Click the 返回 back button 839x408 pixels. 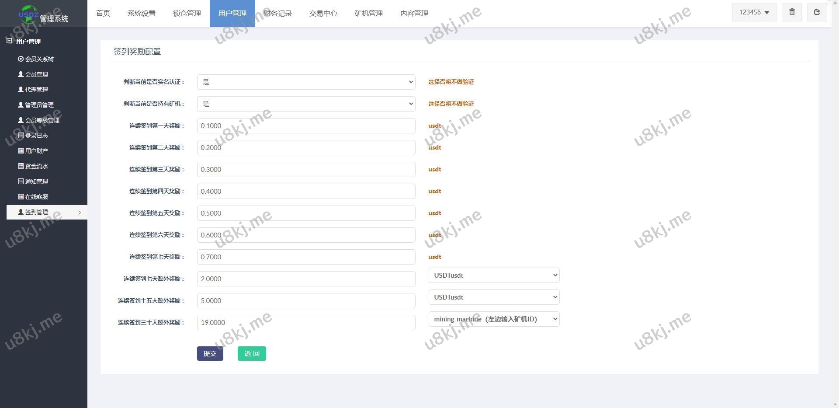tap(252, 353)
